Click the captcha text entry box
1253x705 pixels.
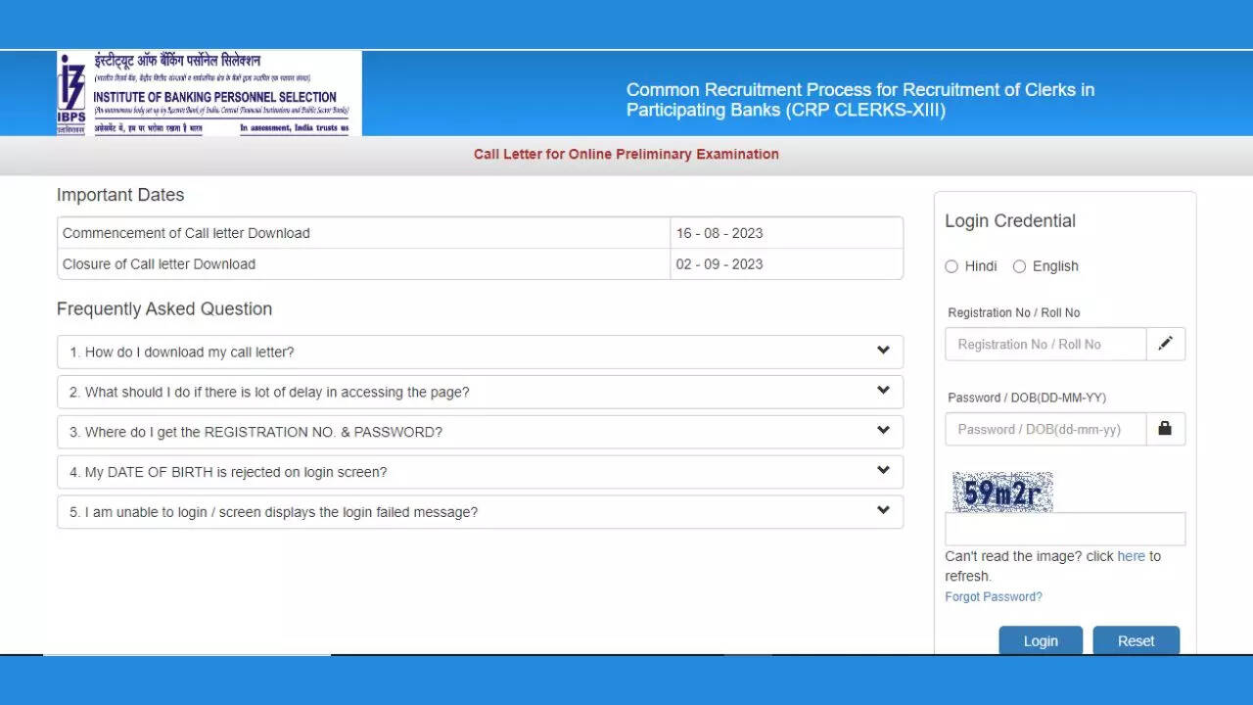1064,529
